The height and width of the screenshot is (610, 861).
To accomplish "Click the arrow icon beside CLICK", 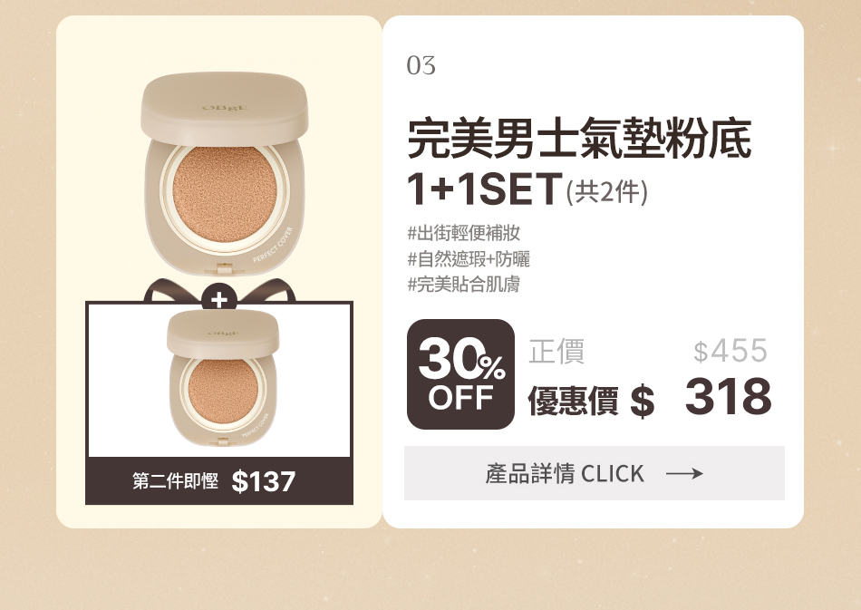I will pyautogui.click(x=684, y=474).
